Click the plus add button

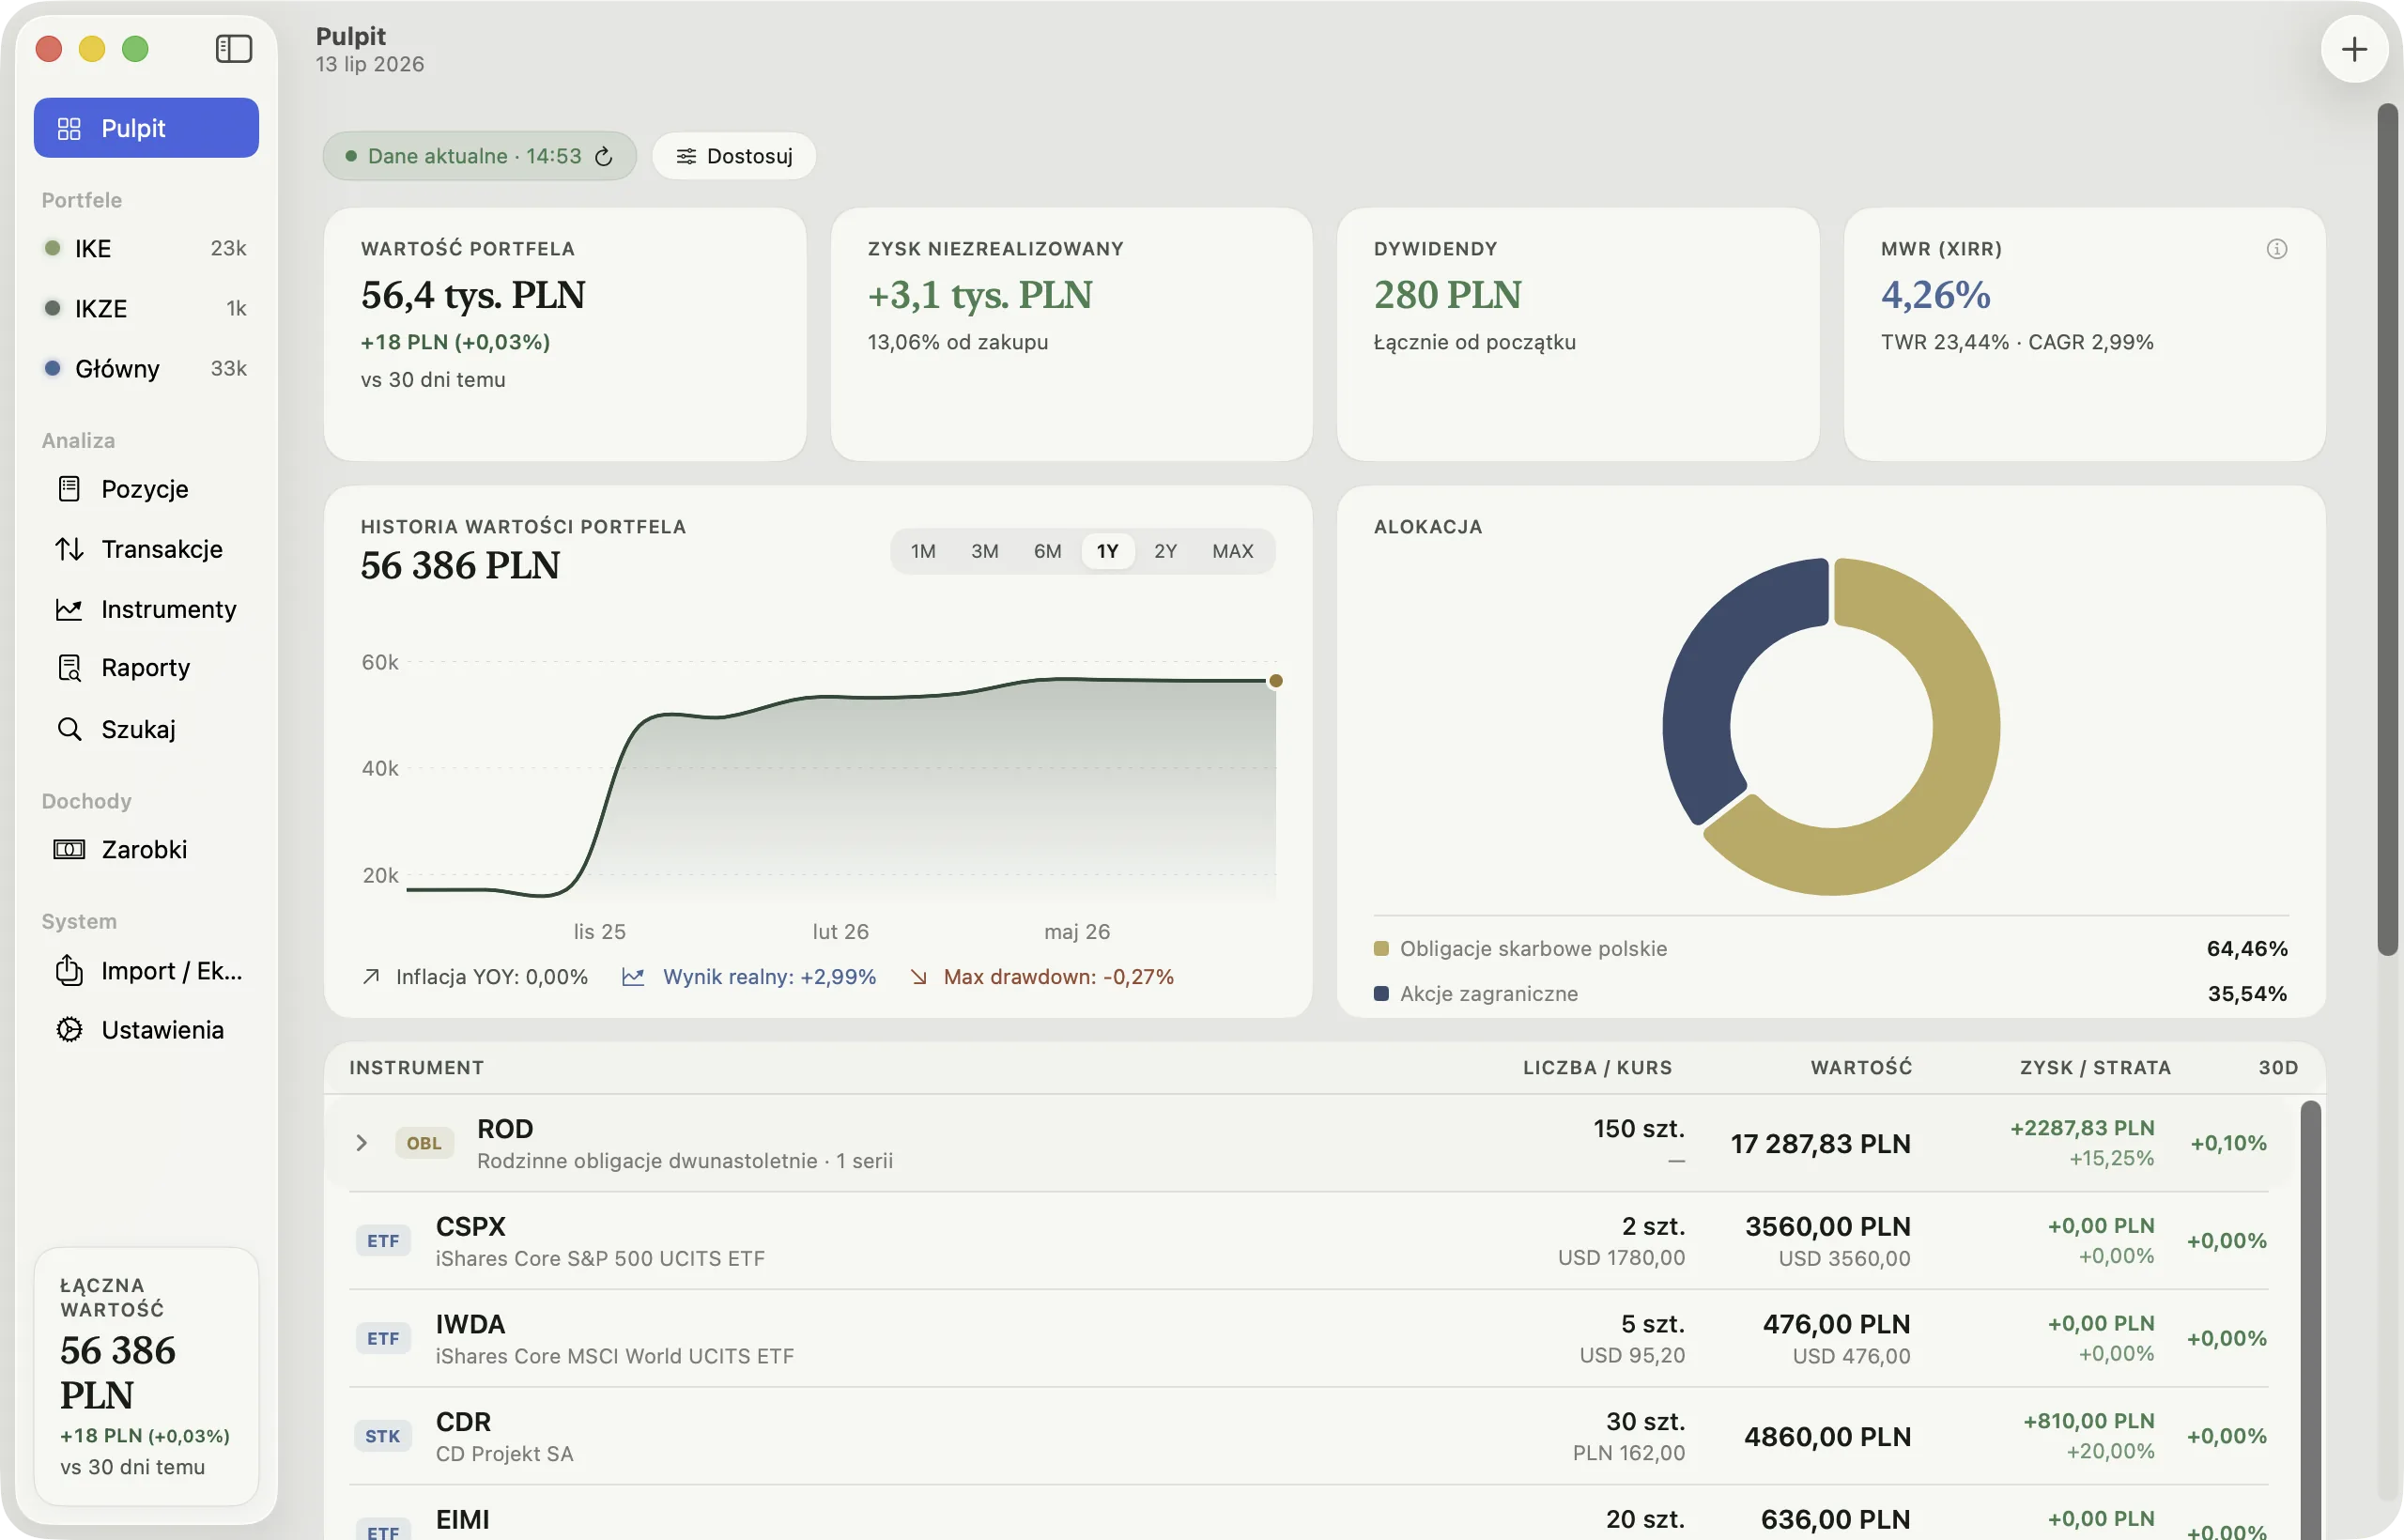pos(2354,49)
